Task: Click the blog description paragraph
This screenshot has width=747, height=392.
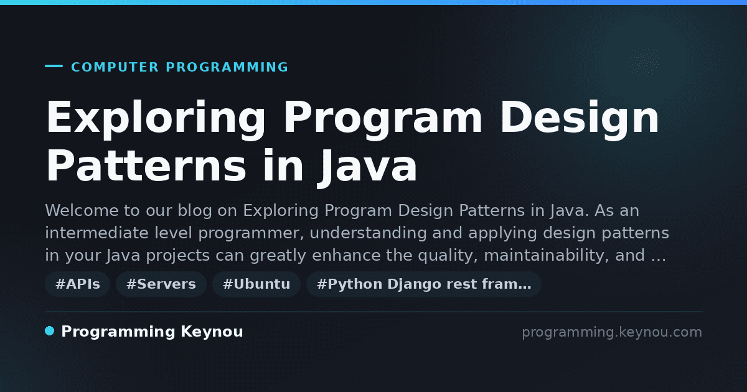Action: click(x=357, y=233)
